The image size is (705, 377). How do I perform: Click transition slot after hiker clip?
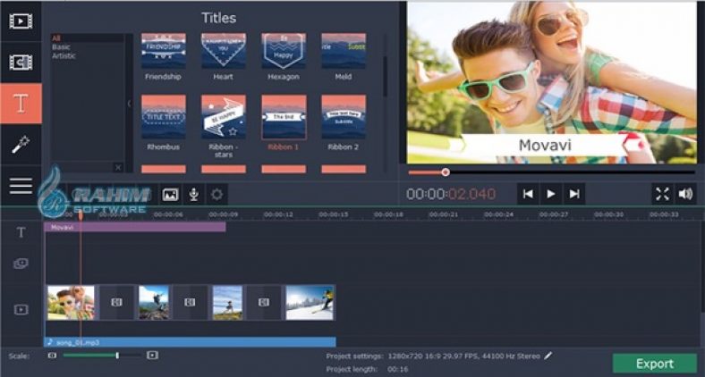191,303
